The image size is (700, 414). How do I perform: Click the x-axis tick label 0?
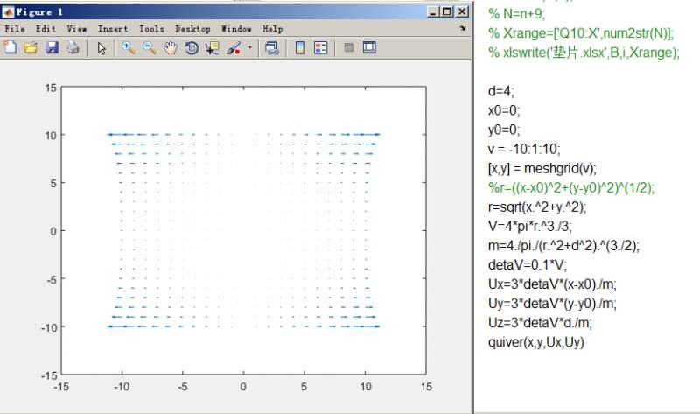click(243, 387)
